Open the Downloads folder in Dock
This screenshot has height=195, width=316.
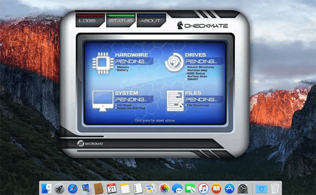261,189
